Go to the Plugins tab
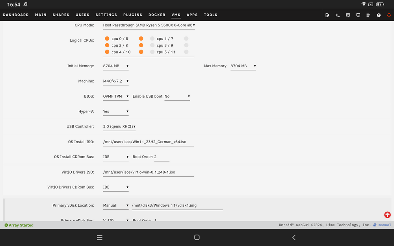The image size is (394, 246). coord(133,15)
